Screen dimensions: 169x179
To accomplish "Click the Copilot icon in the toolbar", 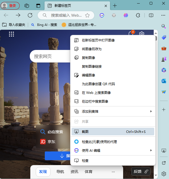I will coord(126,15).
